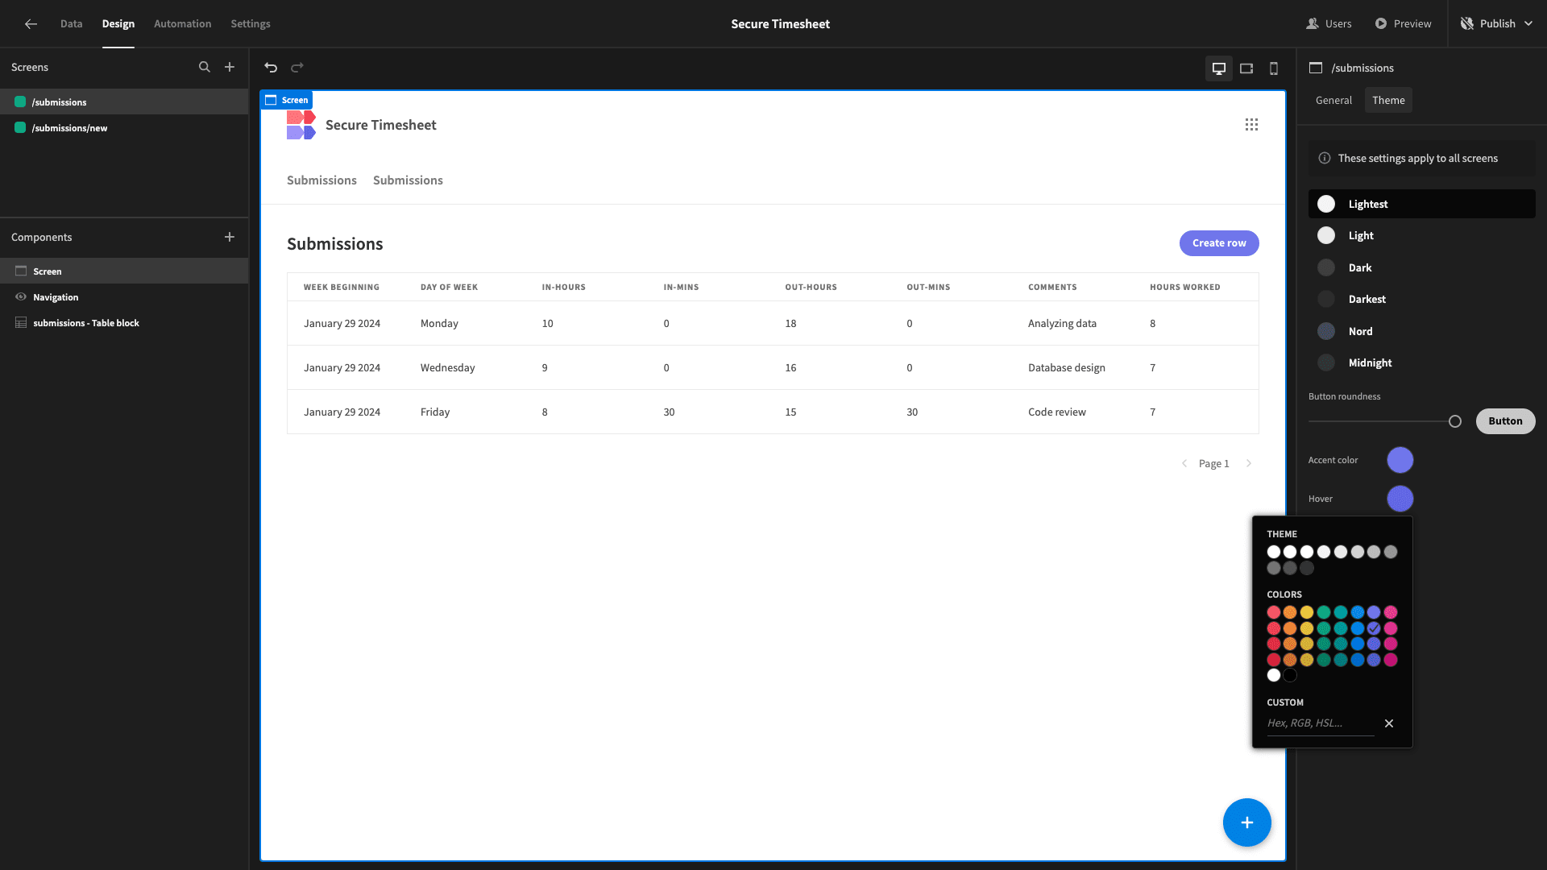Viewport: 1547px width, 870px height.
Task: Add a component with plus icon
Action: coord(230,237)
